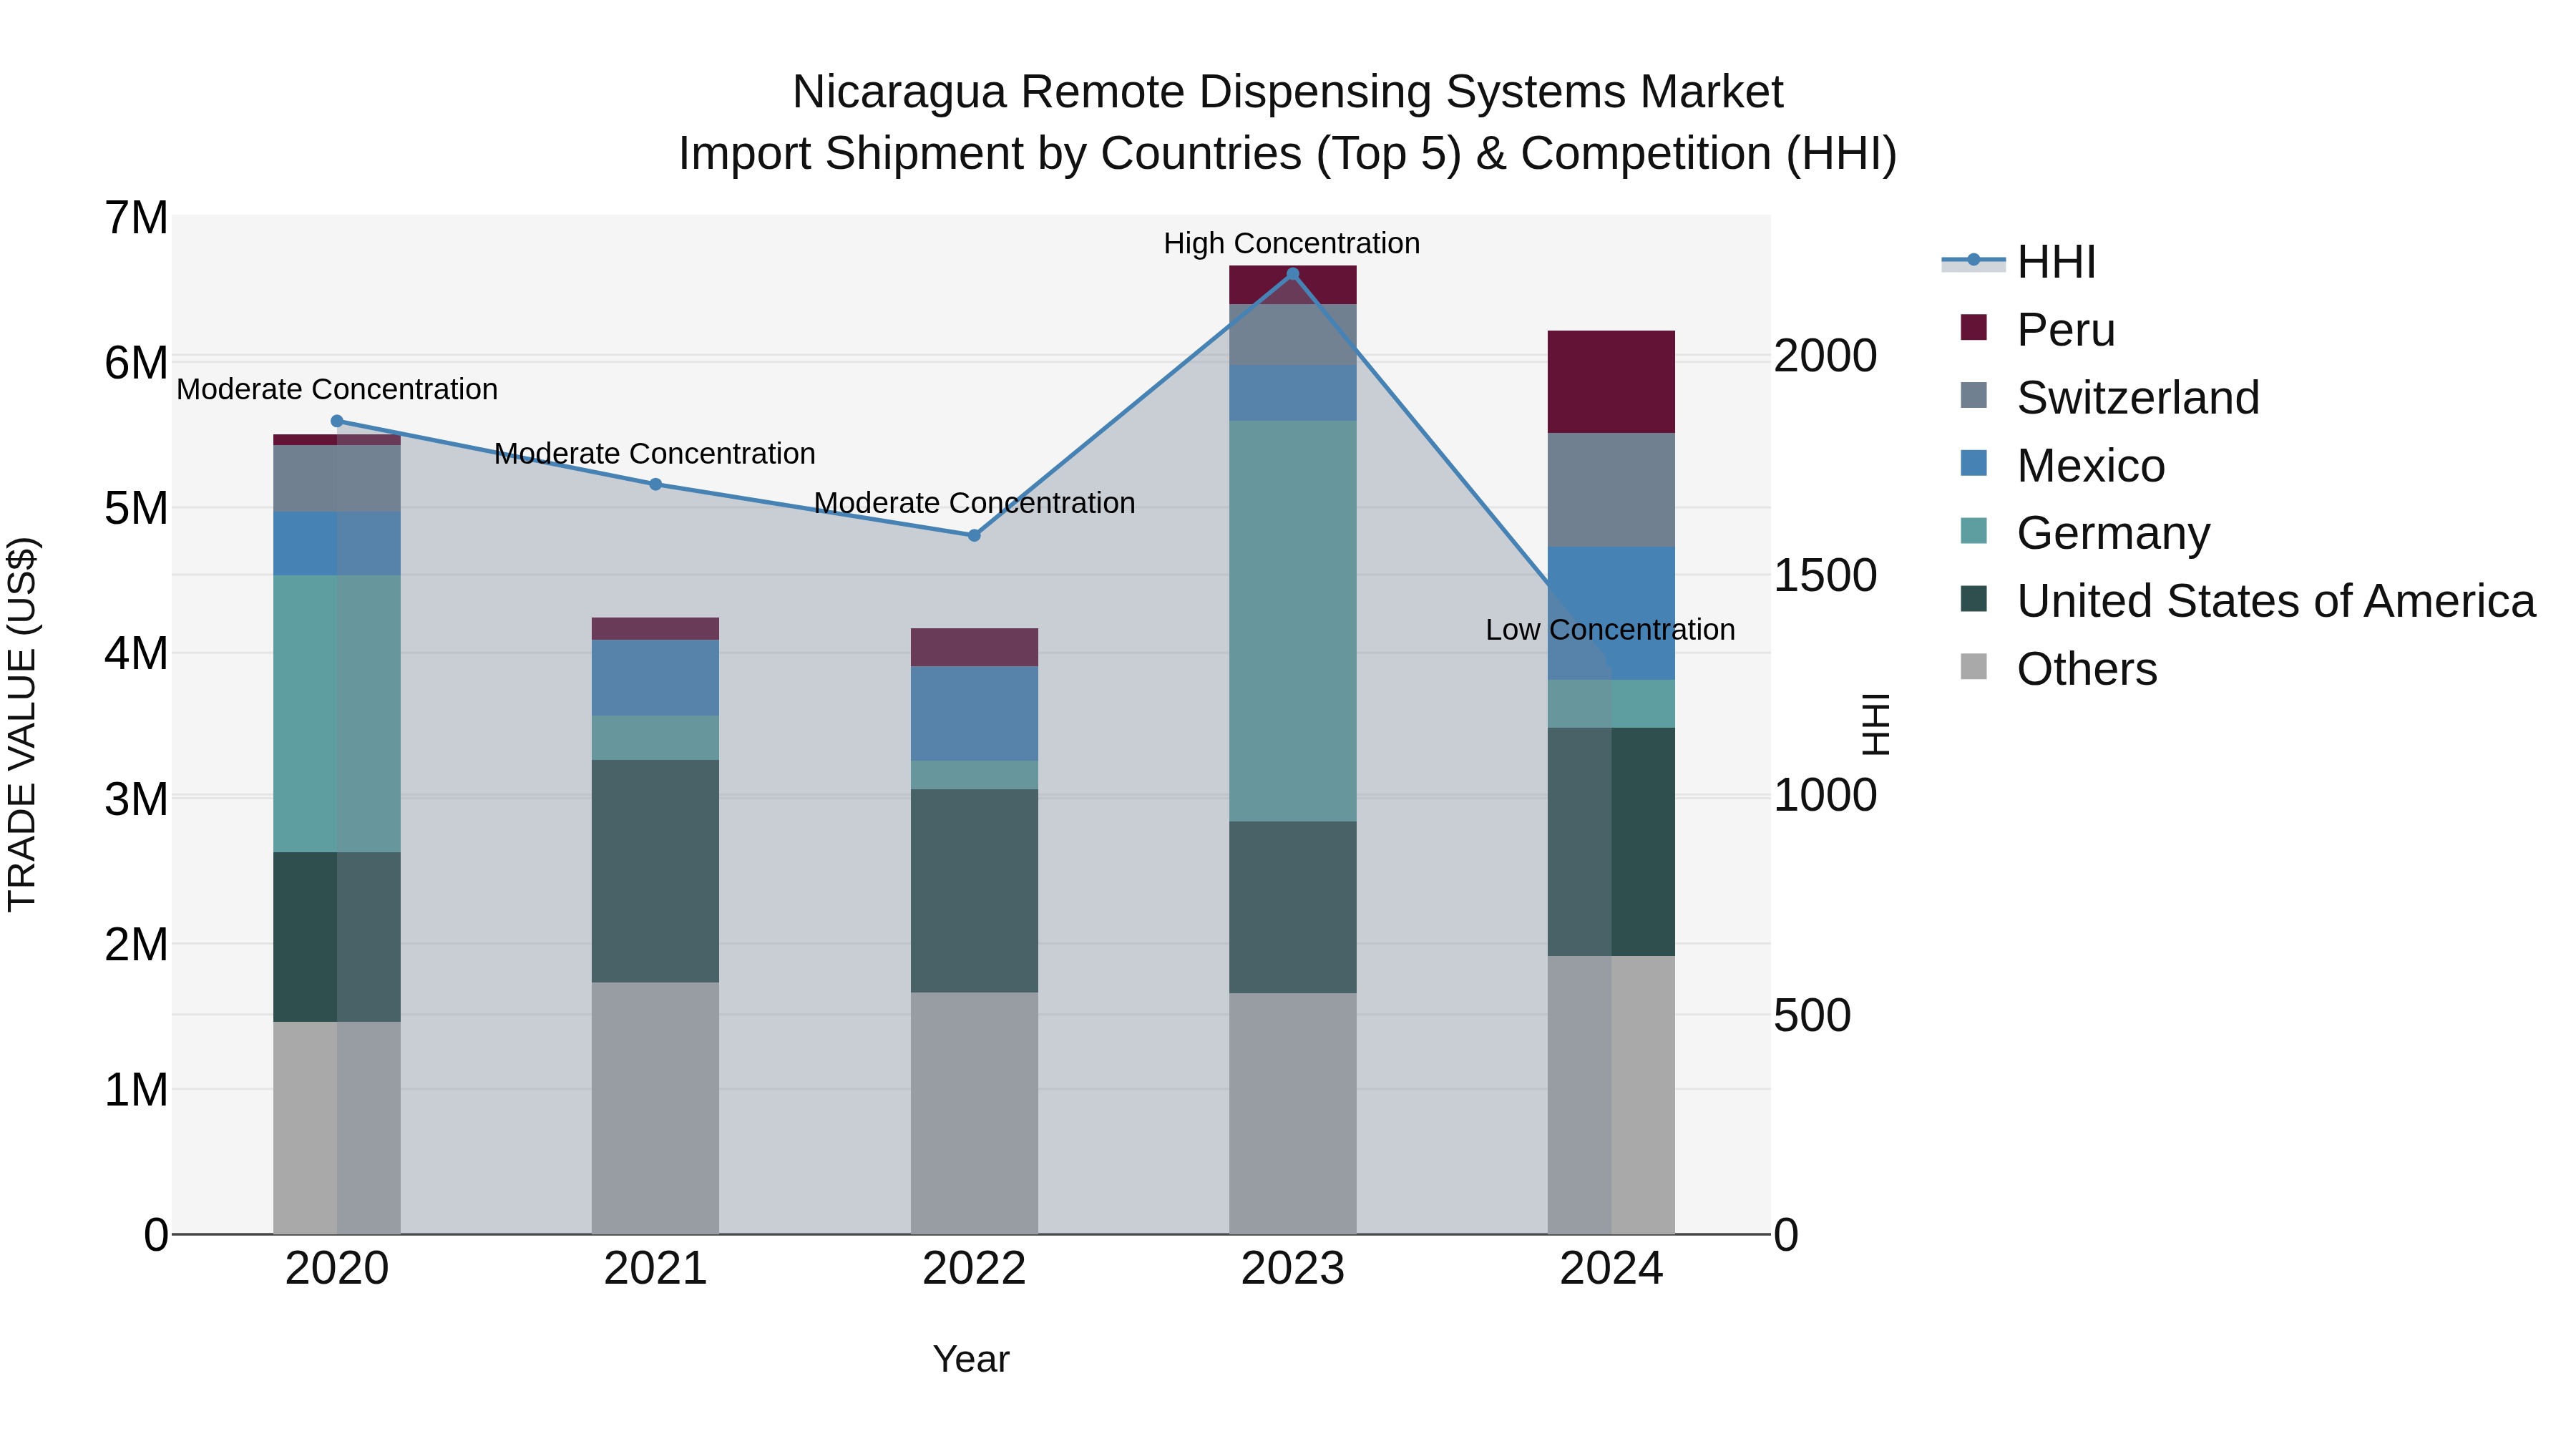Click the 2022 Mexico bar segment
The width and height of the screenshot is (2576, 1449).
coord(974,714)
